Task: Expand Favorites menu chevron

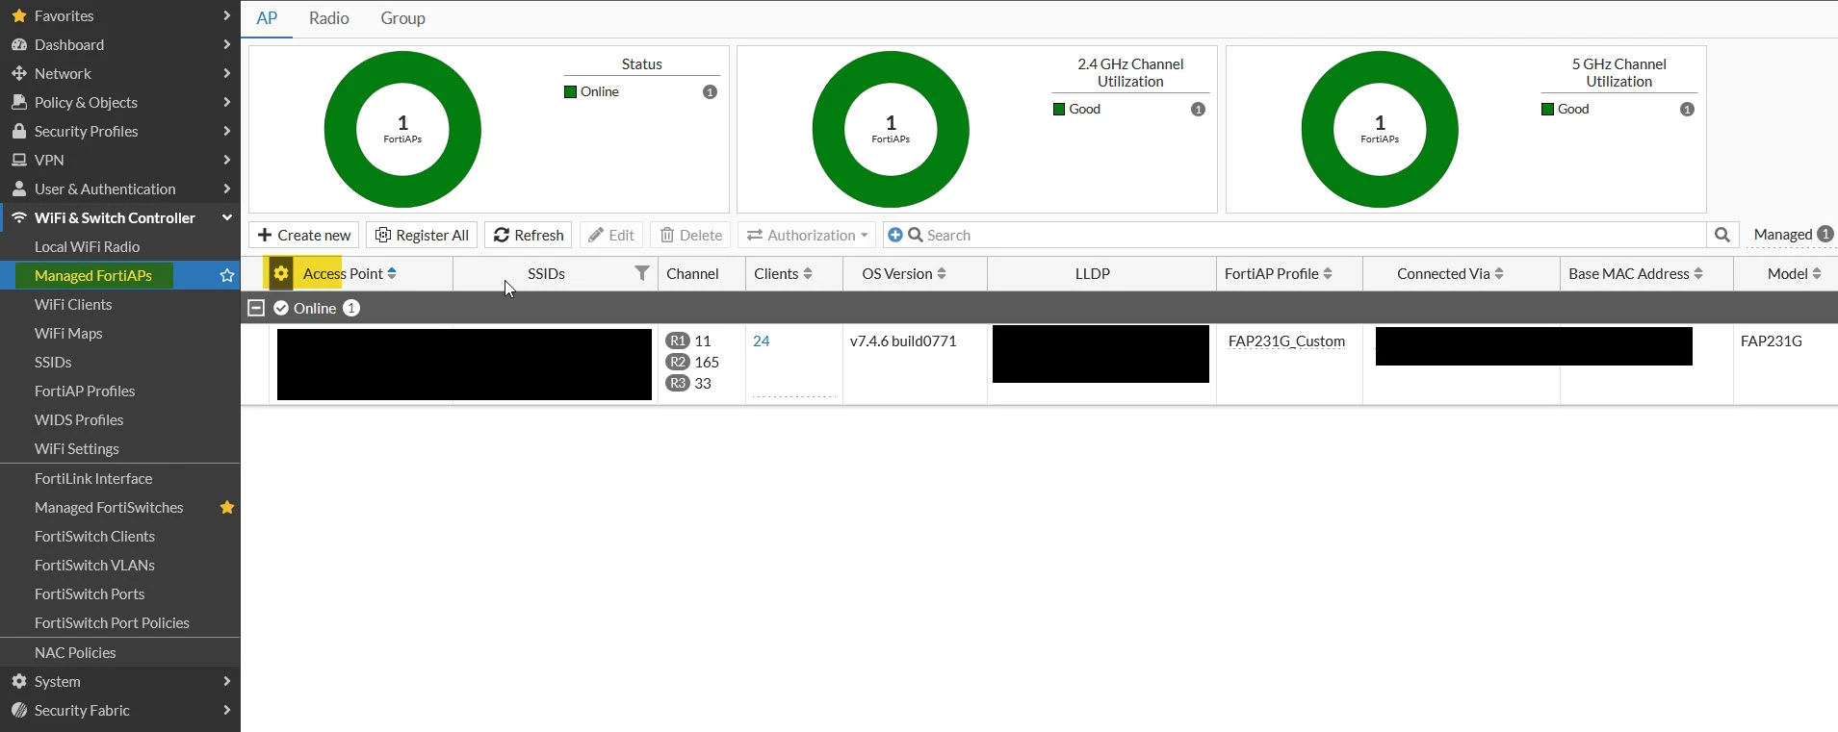Action: [x=226, y=15]
